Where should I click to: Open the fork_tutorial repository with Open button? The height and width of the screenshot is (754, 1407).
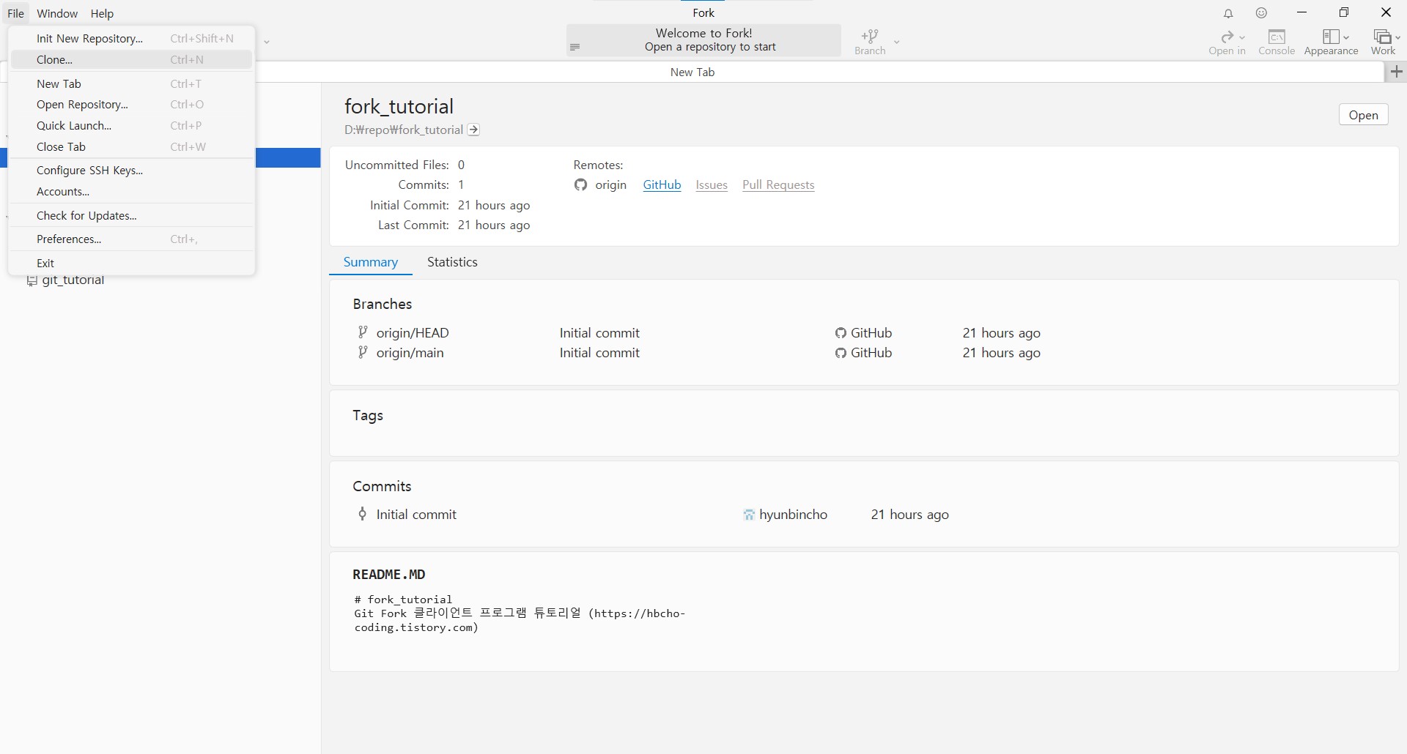1363,115
